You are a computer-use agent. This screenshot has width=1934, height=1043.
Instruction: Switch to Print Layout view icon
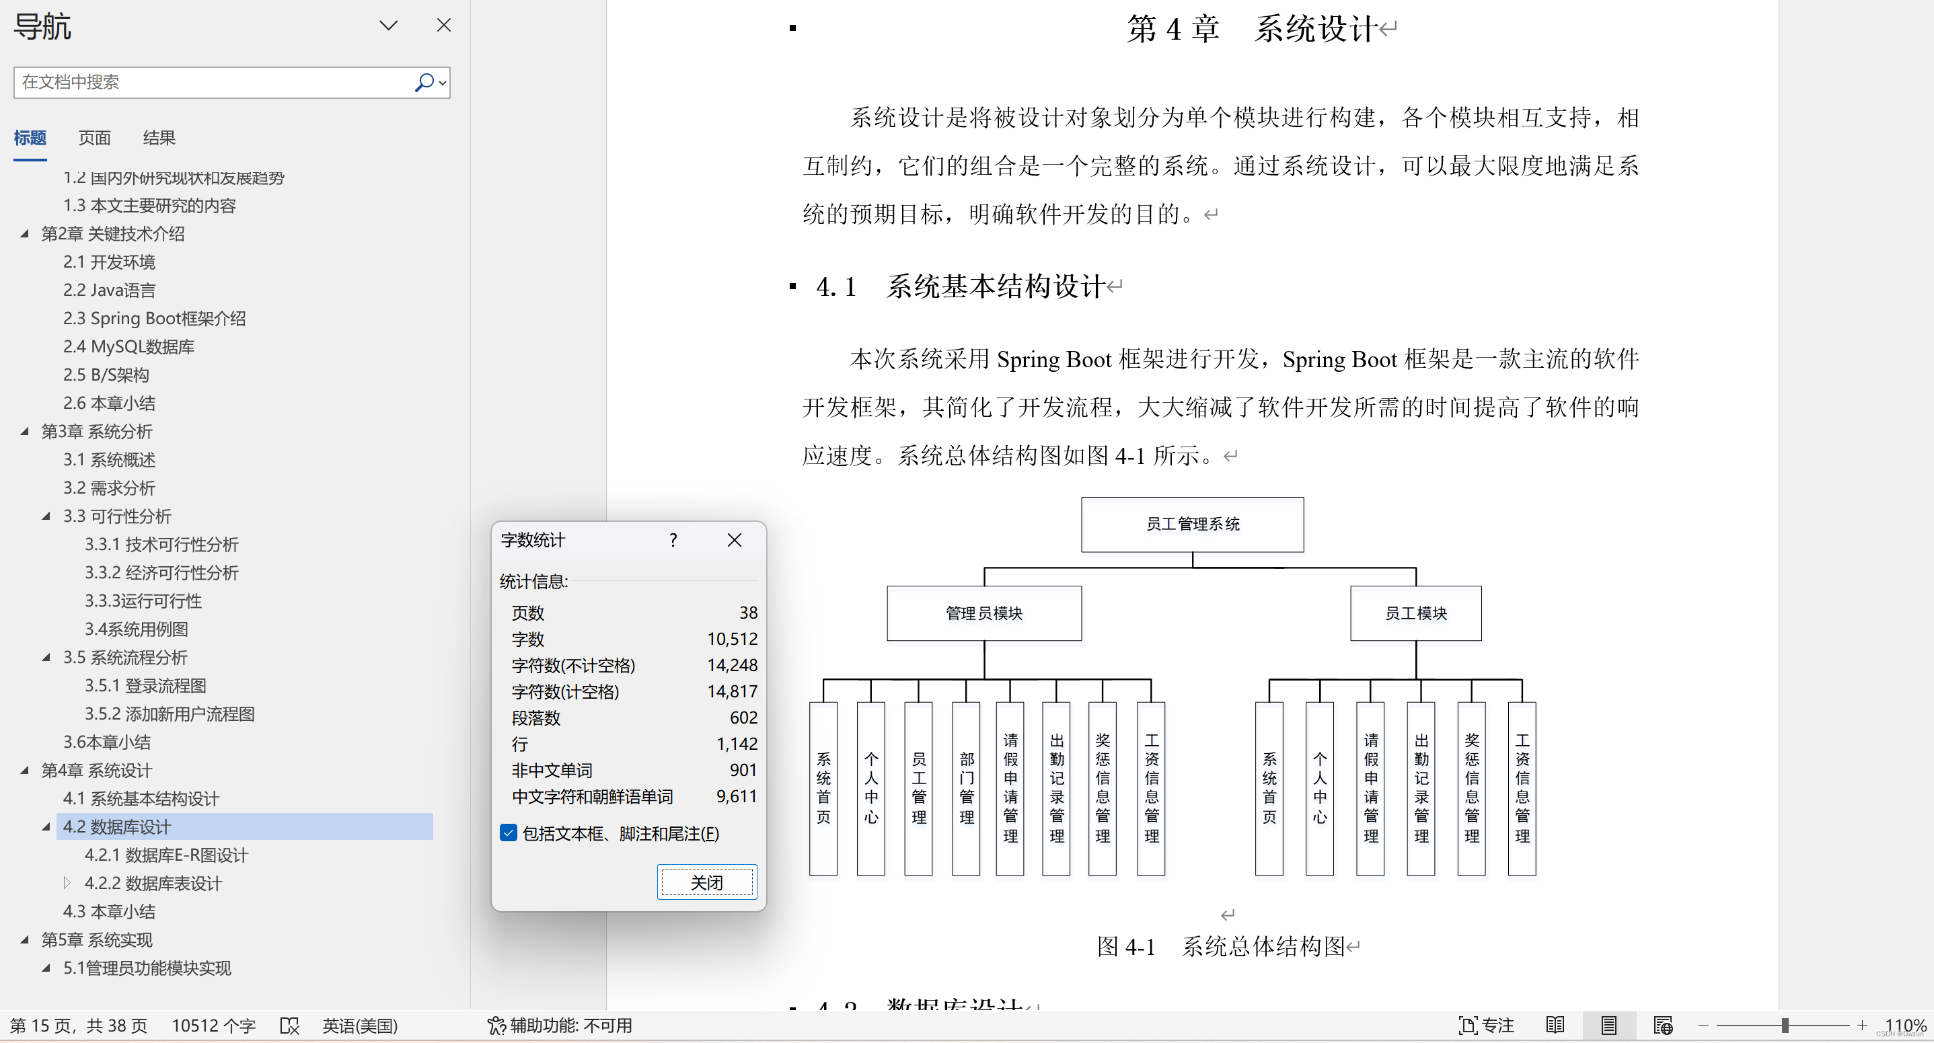coord(1608,1026)
